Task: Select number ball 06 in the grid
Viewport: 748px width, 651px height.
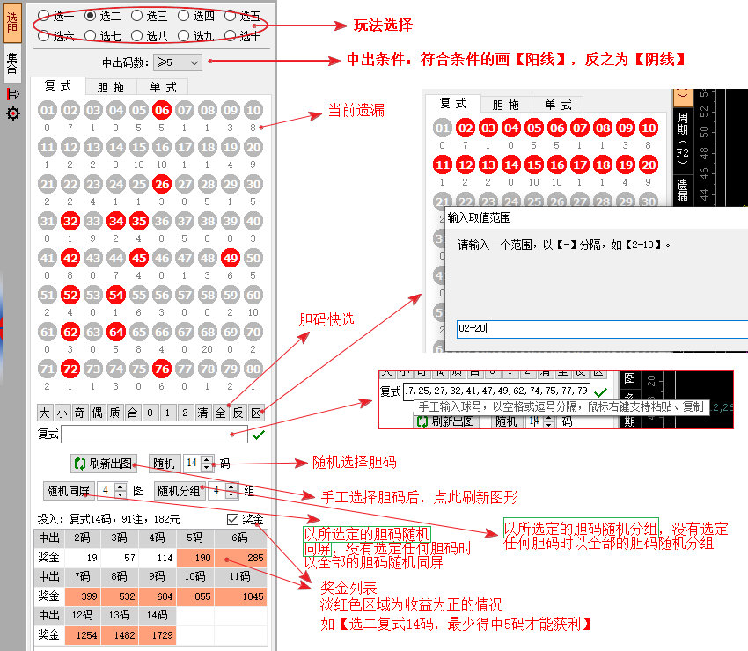Action: (162, 111)
